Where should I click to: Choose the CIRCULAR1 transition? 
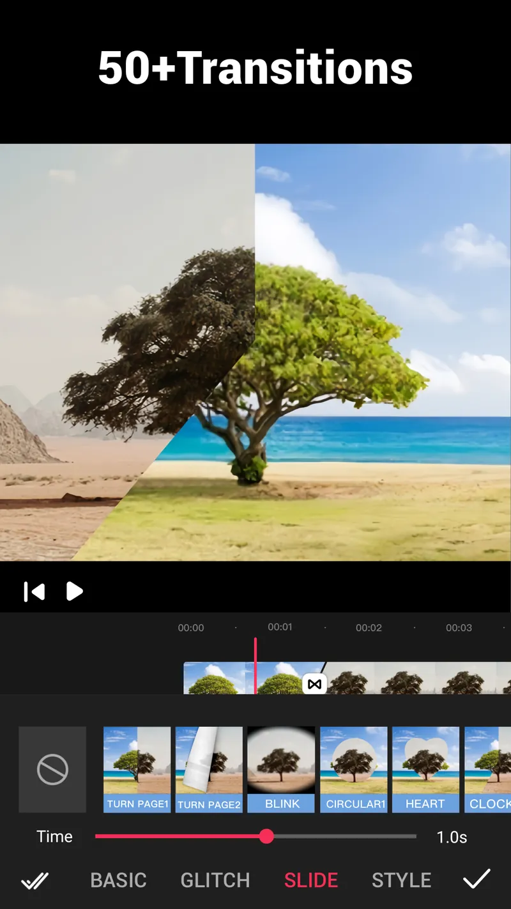point(353,768)
